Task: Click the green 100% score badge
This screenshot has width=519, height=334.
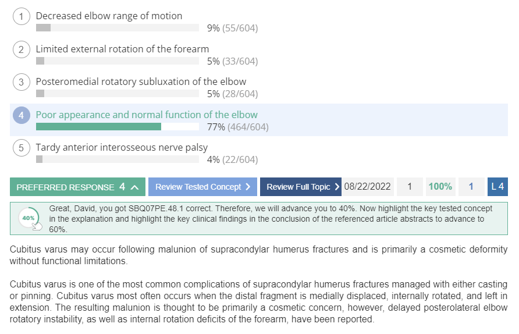Action: click(x=440, y=187)
